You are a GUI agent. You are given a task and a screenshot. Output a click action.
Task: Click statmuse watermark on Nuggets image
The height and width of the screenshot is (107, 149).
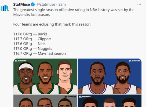click(x=85, y=97)
